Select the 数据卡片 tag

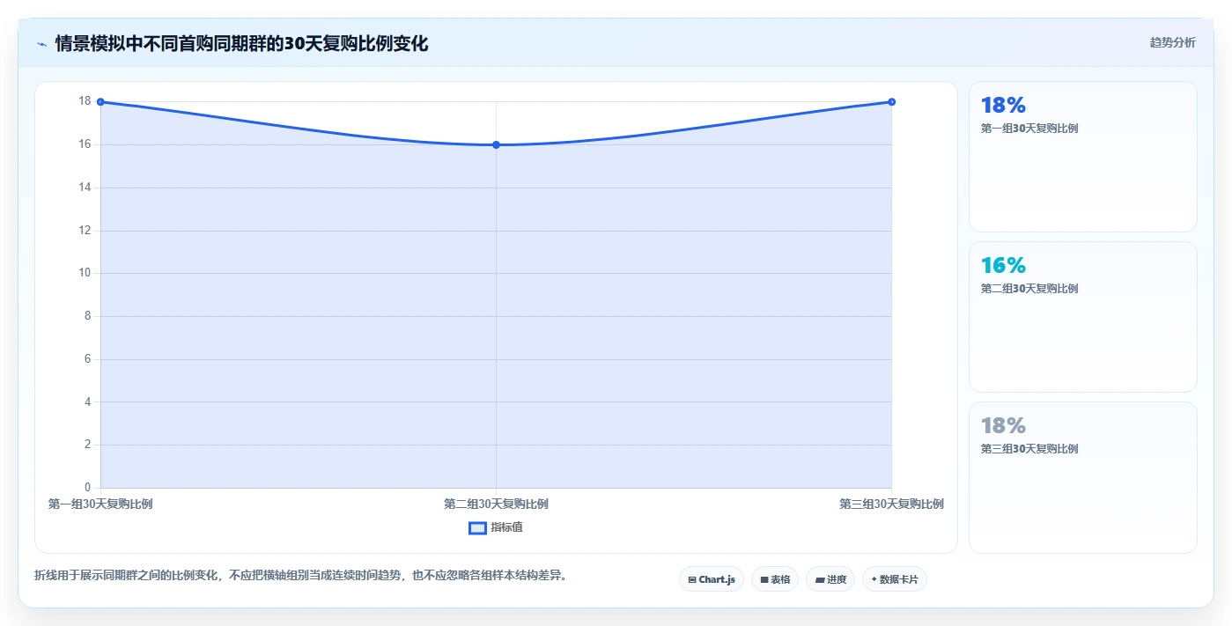(x=895, y=579)
